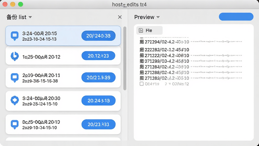Viewport: 259px width, 146px height.
Task: Expand the 备份 list dropdown arrow
Action: point(30,17)
